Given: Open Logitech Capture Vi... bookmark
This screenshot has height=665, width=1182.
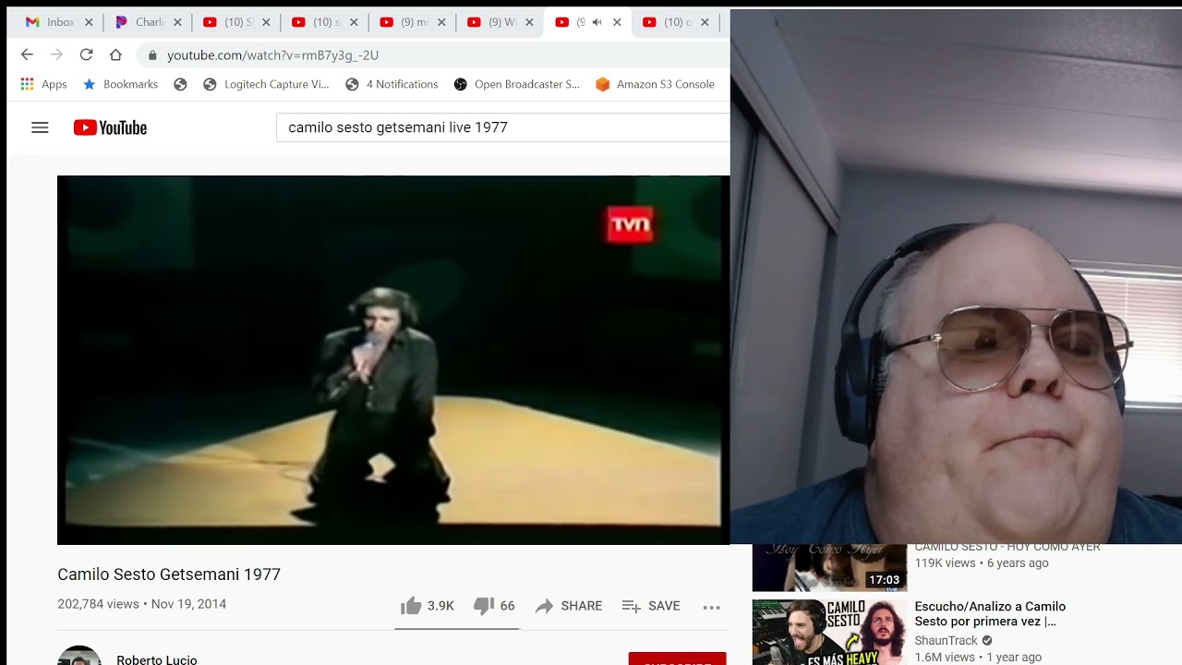Looking at the screenshot, I should point(266,84).
